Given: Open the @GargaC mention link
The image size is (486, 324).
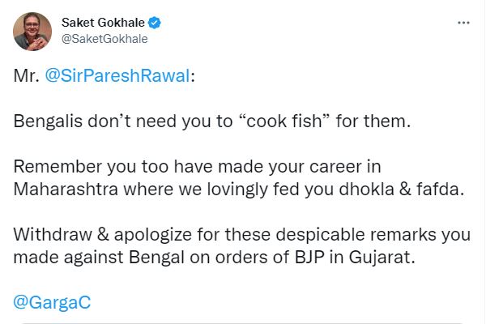Looking at the screenshot, I should pos(52,302).
